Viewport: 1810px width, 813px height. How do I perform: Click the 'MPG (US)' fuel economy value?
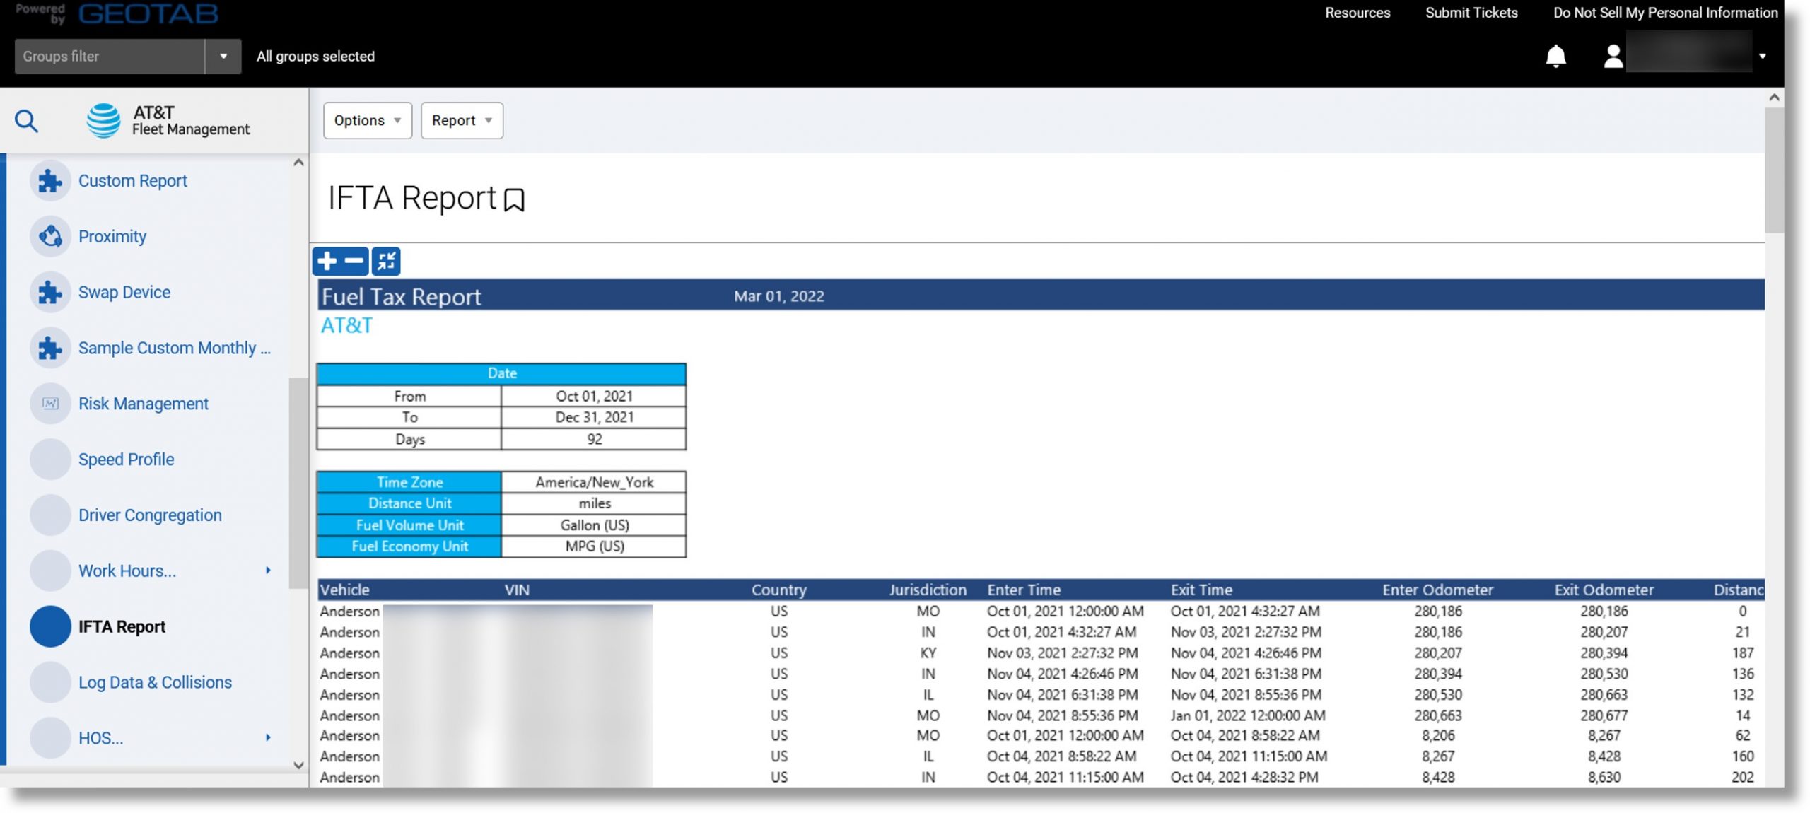pos(594,546)
